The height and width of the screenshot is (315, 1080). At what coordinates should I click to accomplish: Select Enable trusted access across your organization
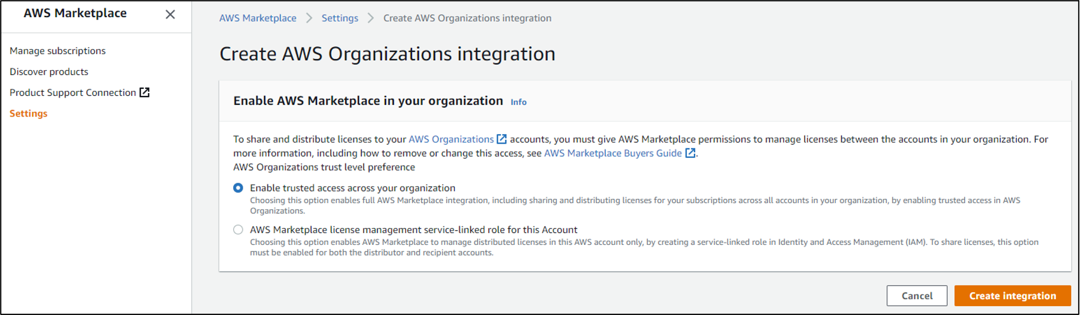238,188
